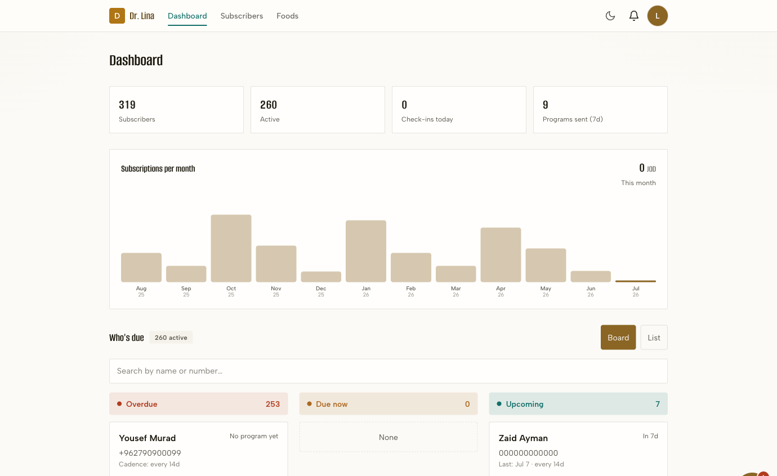777x476 pixels.
Task: Click the May 26 chart bar
Action: pyautogui.click(x=546, y=265)
